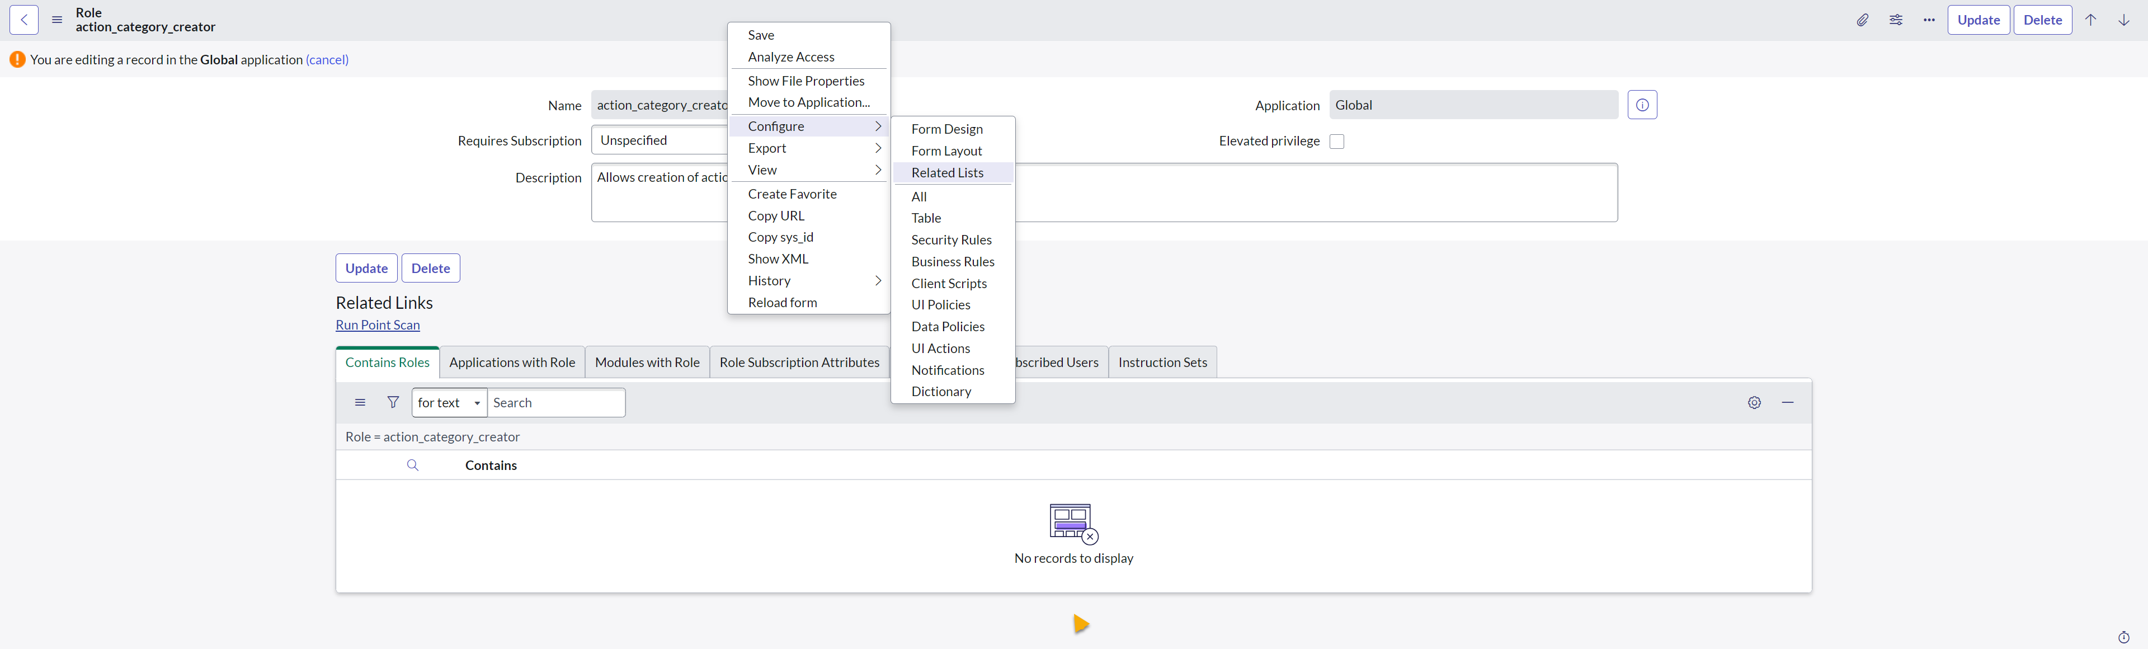This screenshot has height=649, width=2148.
Task: Open the form context menu hamburger icon
Action: (56, 20)
